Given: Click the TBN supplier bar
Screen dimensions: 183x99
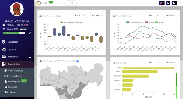Looking at the screenshot, I should coord(128,85).
